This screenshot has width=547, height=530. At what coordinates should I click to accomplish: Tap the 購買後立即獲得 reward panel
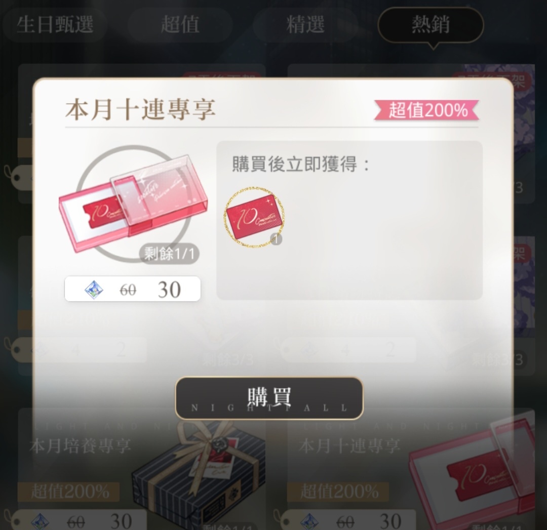[349, 220]
